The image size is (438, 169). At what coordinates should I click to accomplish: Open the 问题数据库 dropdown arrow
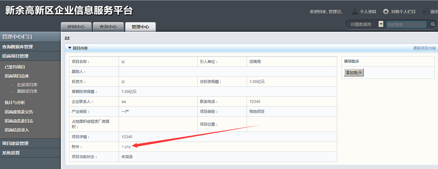(x=381, y=24)
